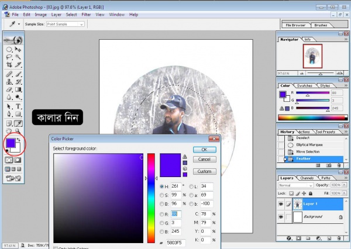Hide Layer 1 with its eye icon
This screenshot has width=351, height=249.
tap(281, 204)
